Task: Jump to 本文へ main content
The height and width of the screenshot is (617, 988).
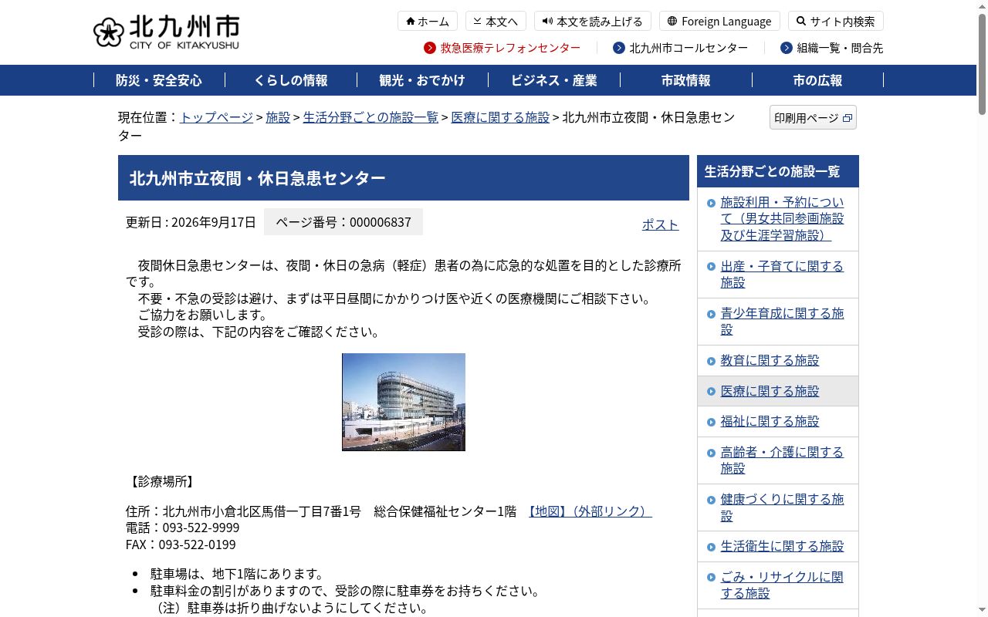Action: (x=496, y=21)
